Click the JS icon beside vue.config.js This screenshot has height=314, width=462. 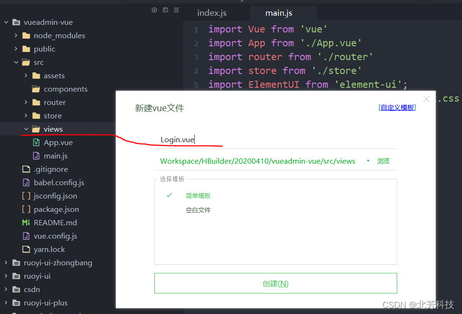pyautogui.click(x=26, y=236)
